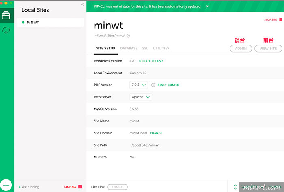284x192 pixels.
Task: Select the MINWT site in list
Action: [x=50, y=22]
